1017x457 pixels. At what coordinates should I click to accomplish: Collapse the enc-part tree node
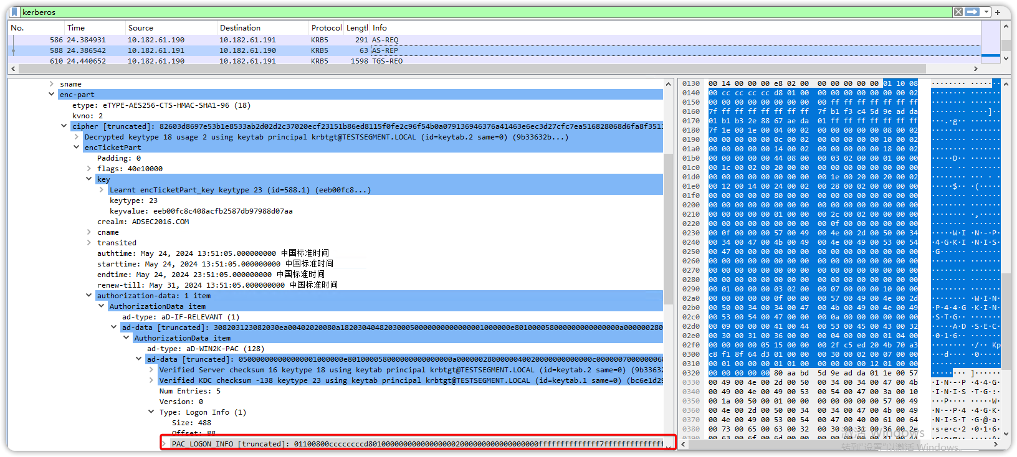51,95
